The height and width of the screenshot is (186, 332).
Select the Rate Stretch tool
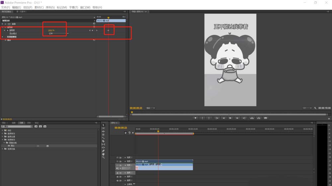pyautogui.click(x=103, y=138)
